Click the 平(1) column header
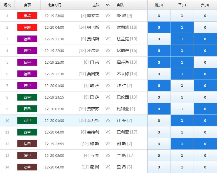 click(x=182, y=5)
